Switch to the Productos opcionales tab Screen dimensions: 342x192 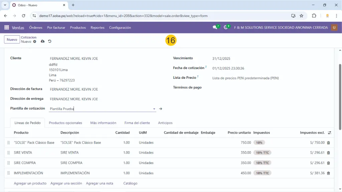click(x=65, y=123)
